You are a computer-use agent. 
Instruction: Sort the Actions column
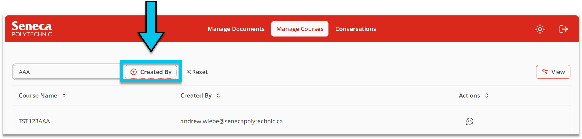pos(486,96)
